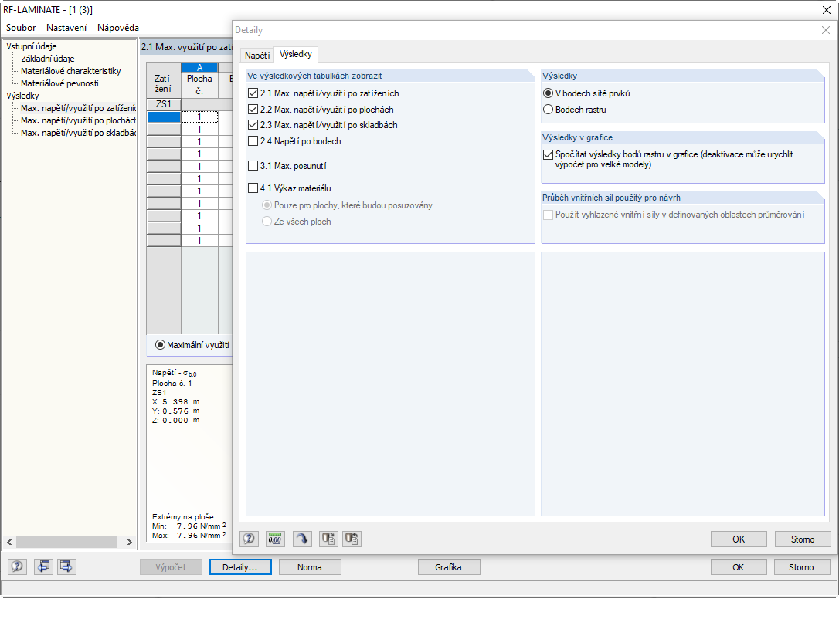Select Materiálové pevnosti tree item
The width and height of the screenshot is (839, 629).
59,83
